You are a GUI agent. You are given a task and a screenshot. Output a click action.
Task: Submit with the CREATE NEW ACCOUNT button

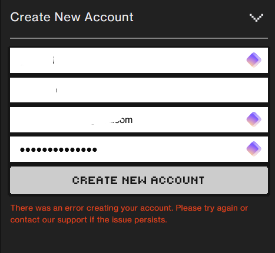pyautogui.click(x=139, y=181)
